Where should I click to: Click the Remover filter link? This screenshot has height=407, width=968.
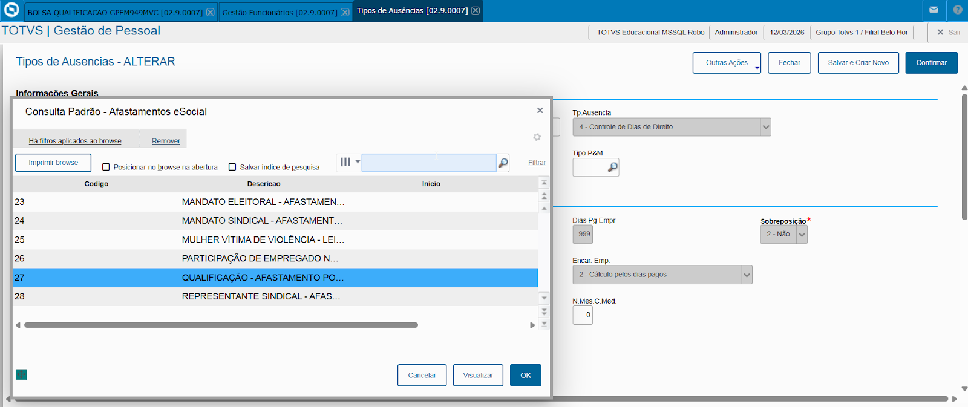[x=166, y=141]
